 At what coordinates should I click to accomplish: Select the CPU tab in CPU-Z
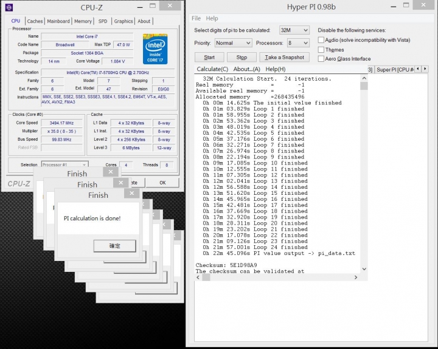16,21
